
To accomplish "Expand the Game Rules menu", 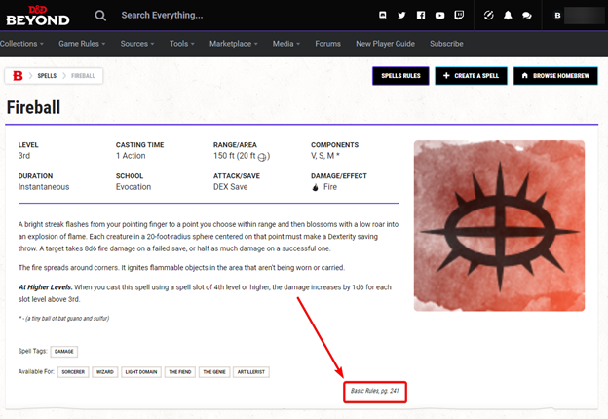I will click(x=82, y=44).
